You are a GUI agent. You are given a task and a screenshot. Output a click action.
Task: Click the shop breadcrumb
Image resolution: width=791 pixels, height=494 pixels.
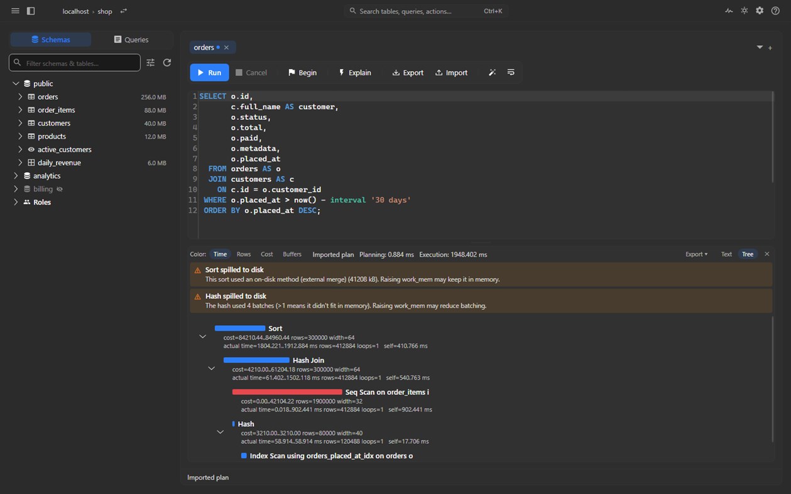point(105,11)
